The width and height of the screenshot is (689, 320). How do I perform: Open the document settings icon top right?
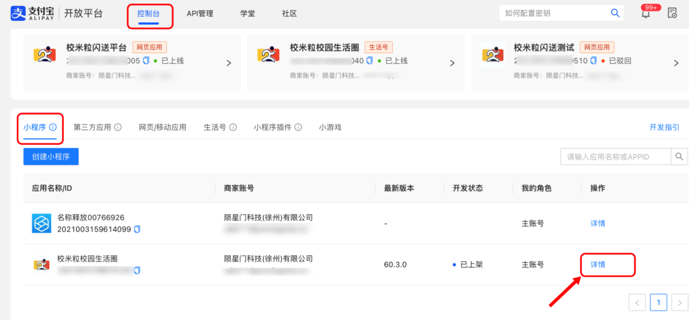coord(672,13)
